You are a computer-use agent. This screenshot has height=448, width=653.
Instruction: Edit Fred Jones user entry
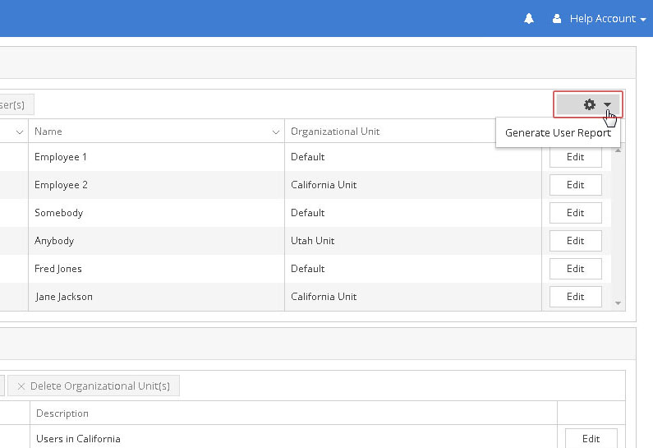pyautogui.click(x=575, y=269)
